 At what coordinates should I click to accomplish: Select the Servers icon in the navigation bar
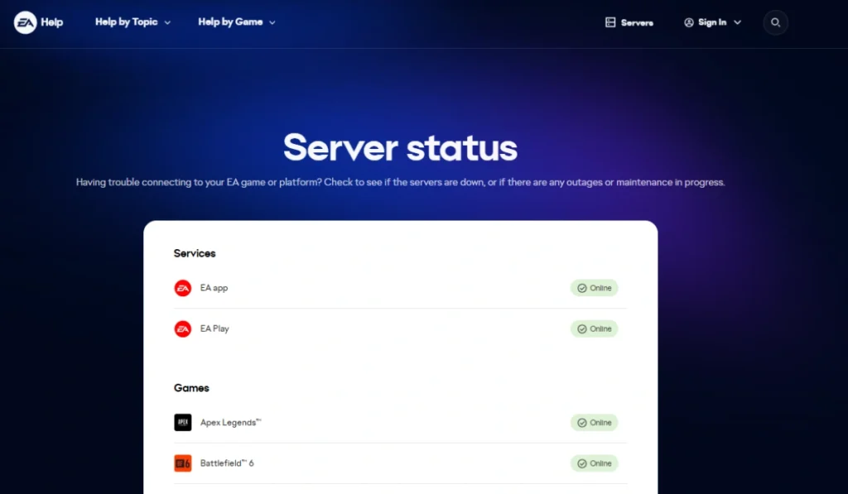click(609, 22)
